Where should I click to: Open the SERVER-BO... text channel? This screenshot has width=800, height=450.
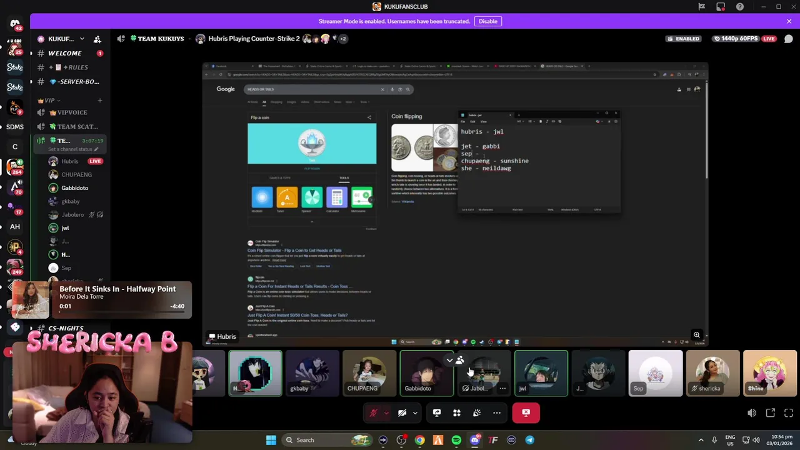[69, 82]
